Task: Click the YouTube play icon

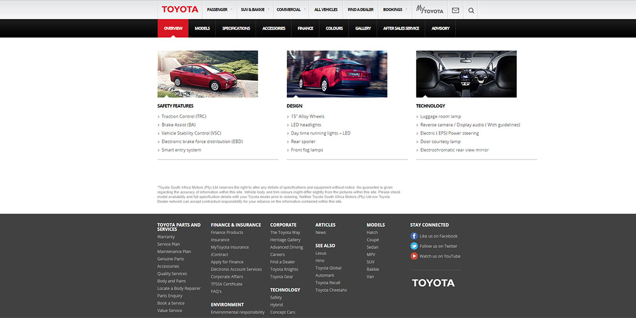Action: point(414,256)
